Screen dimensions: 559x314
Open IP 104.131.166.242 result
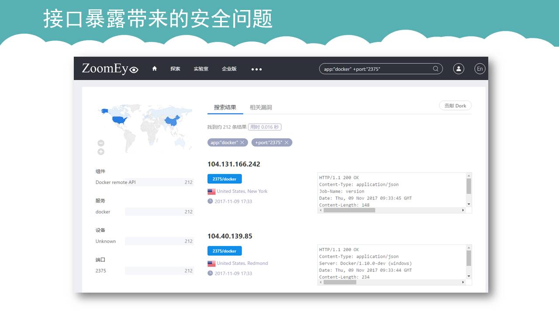point(234,164)
